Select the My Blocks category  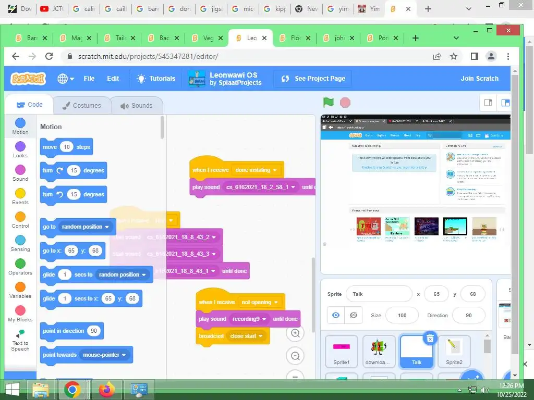tap(20, 314)
